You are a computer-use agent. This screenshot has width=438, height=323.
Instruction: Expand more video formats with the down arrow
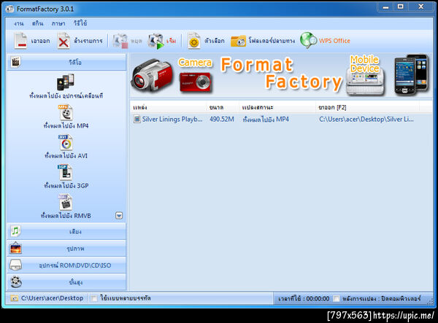click(119, 215)
